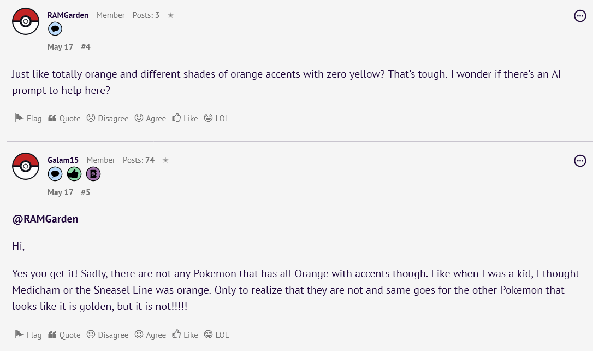Viewport: 593px width, 351px height.
Task: Disagree with RAMGarden's post
Action: click(x=108, y=118)
